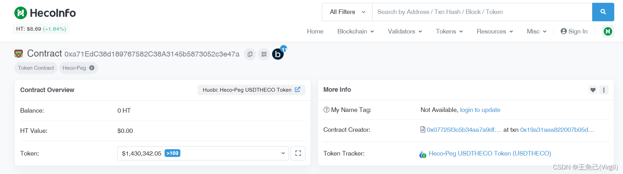Click the contract creator document icon

click(x=423, y=130)
